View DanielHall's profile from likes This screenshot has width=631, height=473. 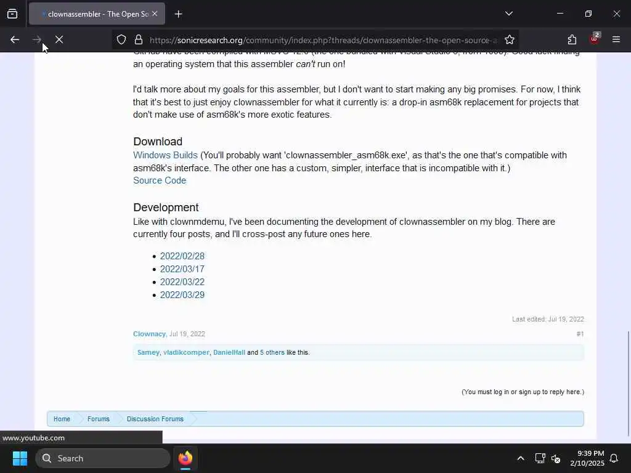pyautogui.click(x=229, y=352)
